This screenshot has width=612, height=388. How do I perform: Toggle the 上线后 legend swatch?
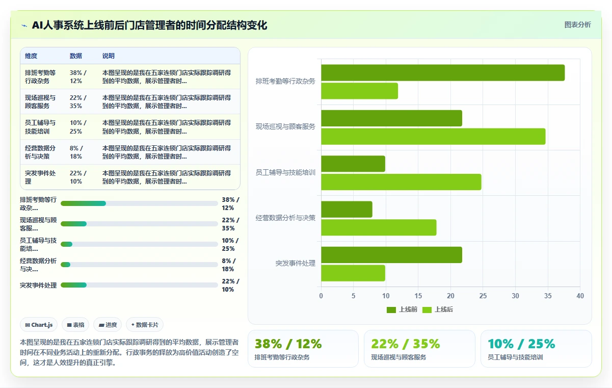pos(427,309)
